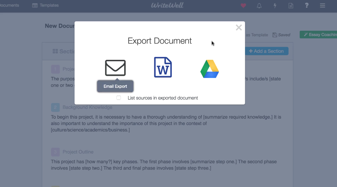Image resolution: width=337 pixels, height=187 pixels.
Task: Click the New Document title
Action: [60, 26]
